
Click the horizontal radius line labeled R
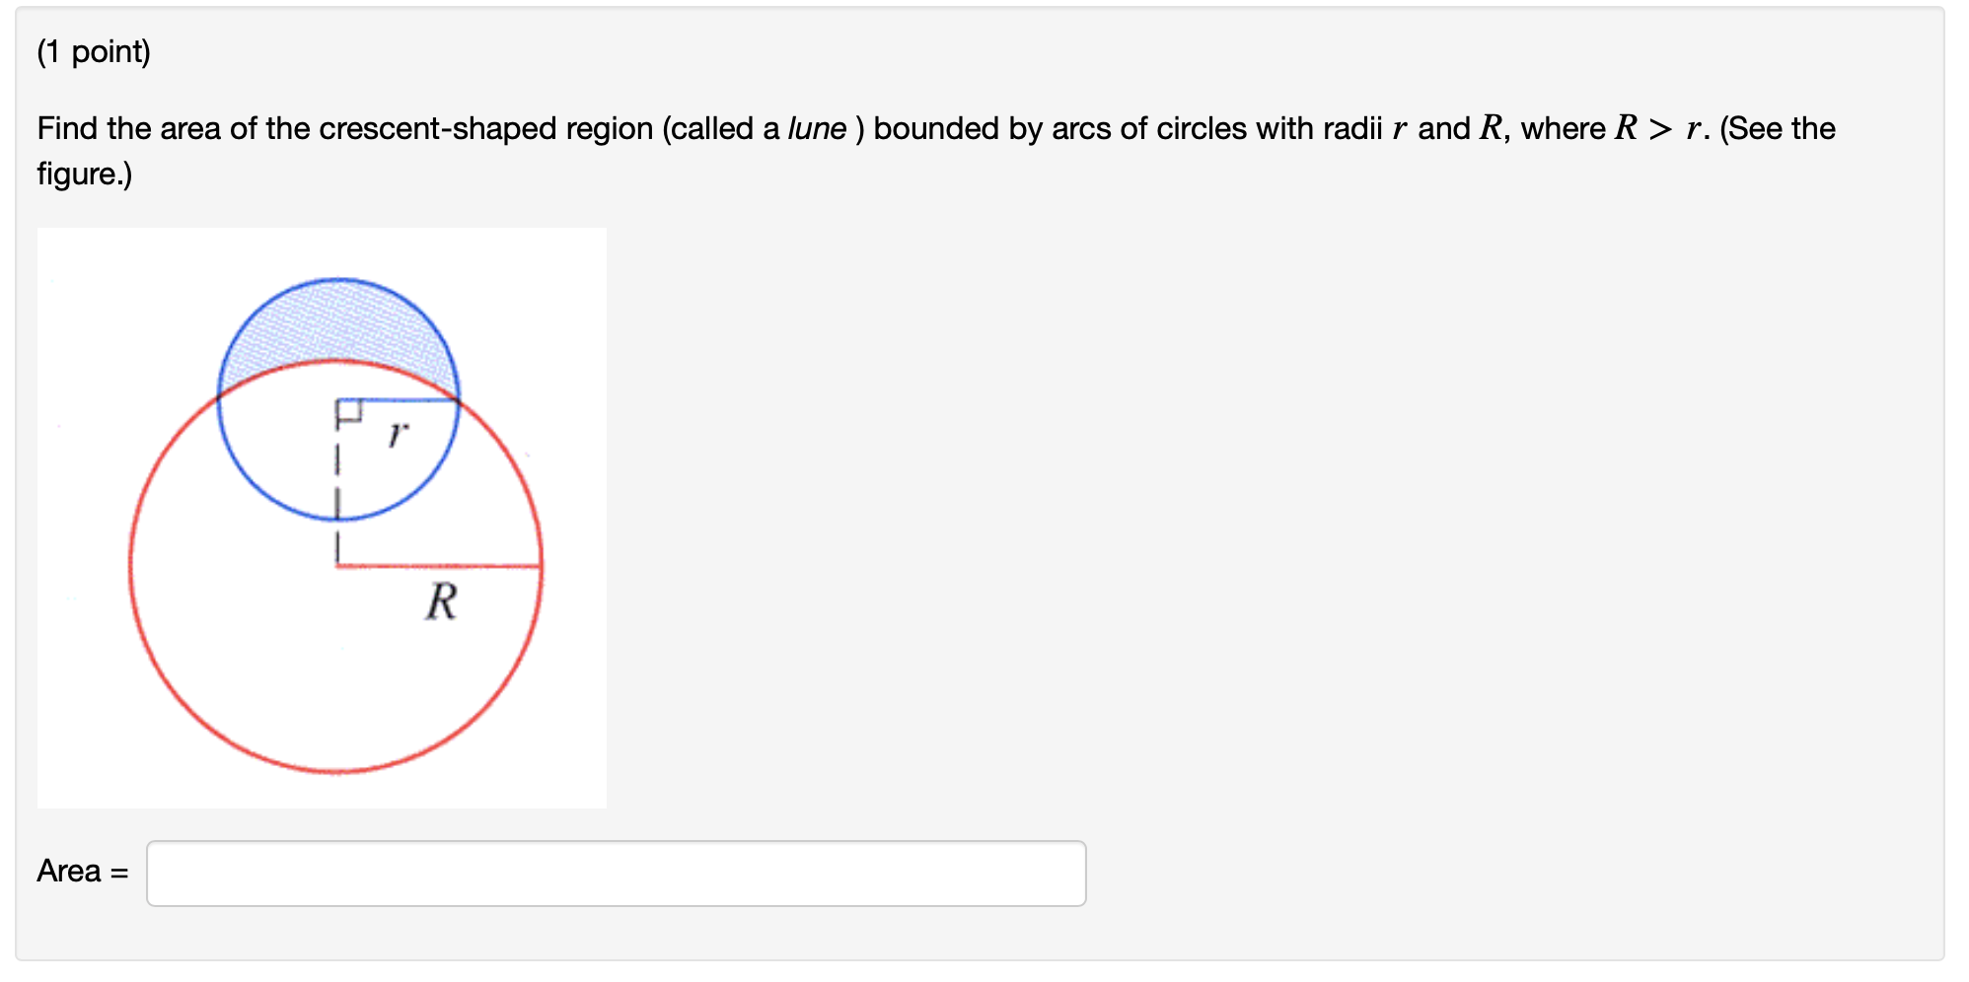[434, 564]
